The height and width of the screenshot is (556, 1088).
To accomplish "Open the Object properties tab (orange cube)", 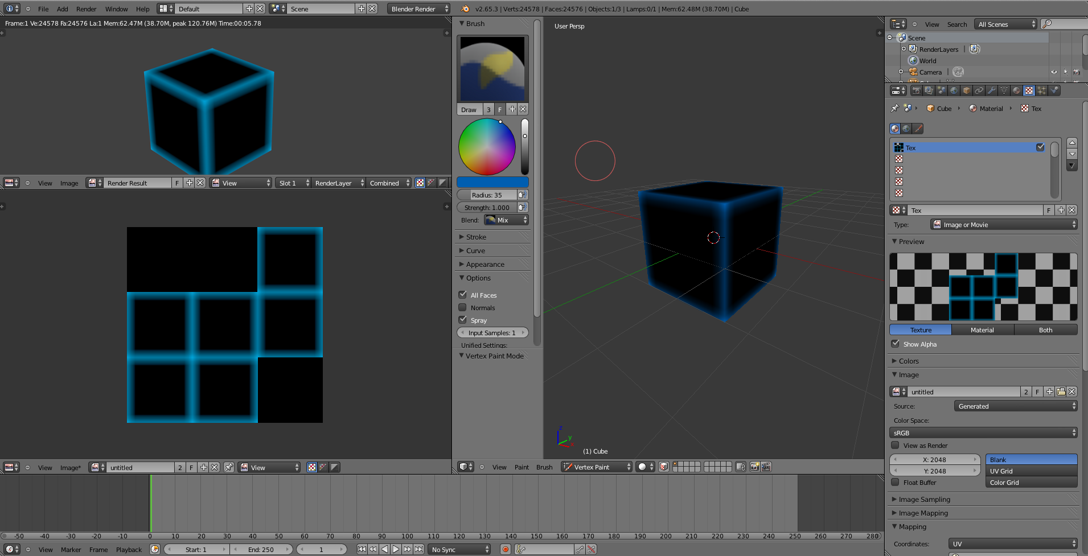I will (966, 90).
